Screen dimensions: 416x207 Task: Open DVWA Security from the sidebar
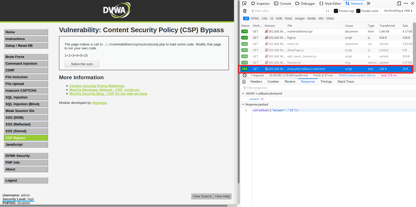coord(26,156)
